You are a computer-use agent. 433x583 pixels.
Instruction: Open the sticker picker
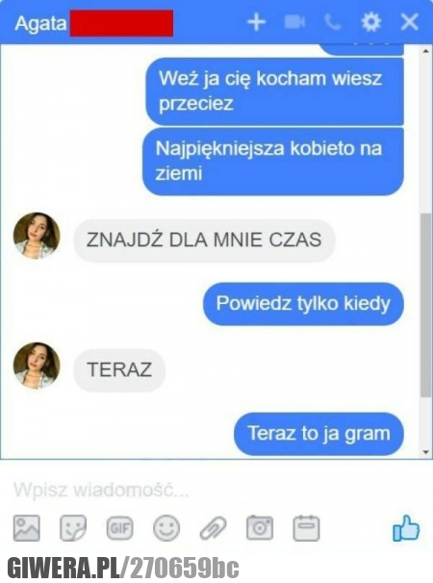(x=73, y=528)
